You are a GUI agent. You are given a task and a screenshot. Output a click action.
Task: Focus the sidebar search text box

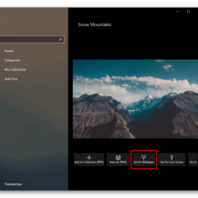(x=32, y=39)
